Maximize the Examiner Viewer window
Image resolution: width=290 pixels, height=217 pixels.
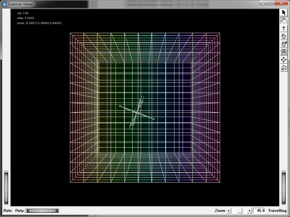tap(271, 3)
